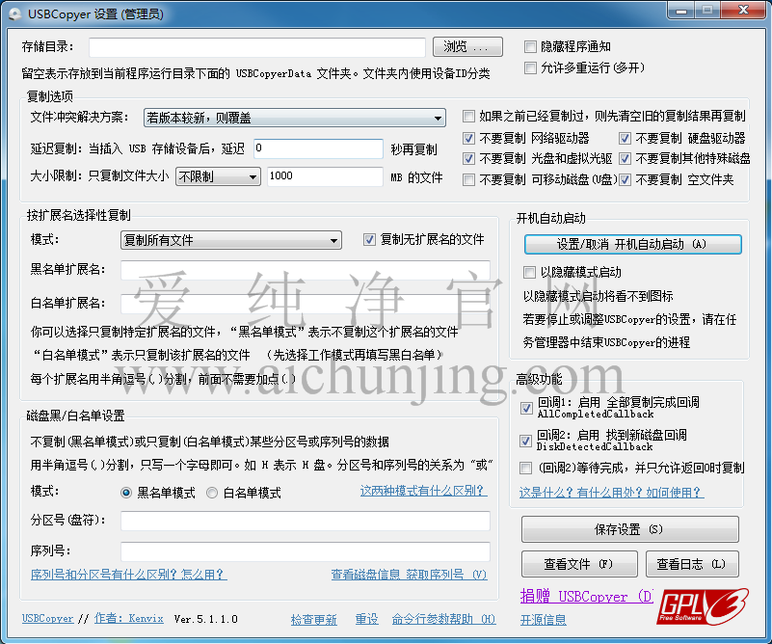Click the GPLv3 Free Software logo
This screenshot has height=644, width=772.
point(703,607)
